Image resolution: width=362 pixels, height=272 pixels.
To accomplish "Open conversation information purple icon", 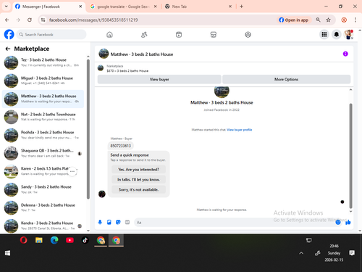I will pyautogui.click(x=345, y=54).
